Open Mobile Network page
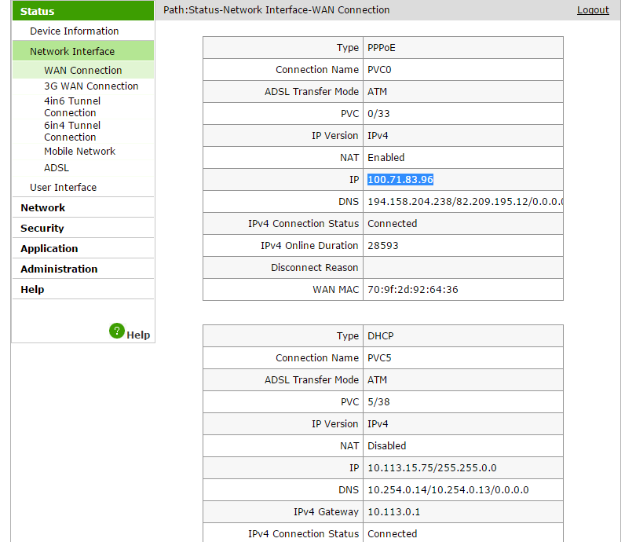The width and height of the screenshot is (625, 542). 80,151
